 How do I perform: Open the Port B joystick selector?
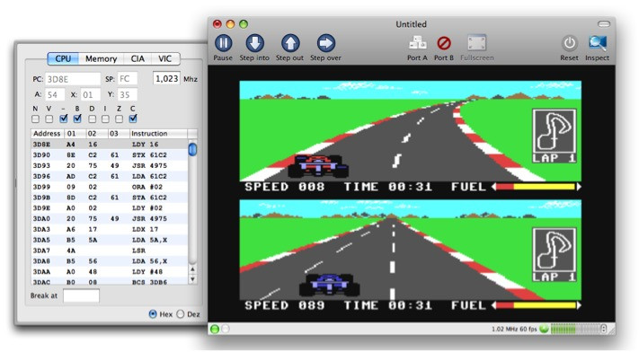coord(444,43)
